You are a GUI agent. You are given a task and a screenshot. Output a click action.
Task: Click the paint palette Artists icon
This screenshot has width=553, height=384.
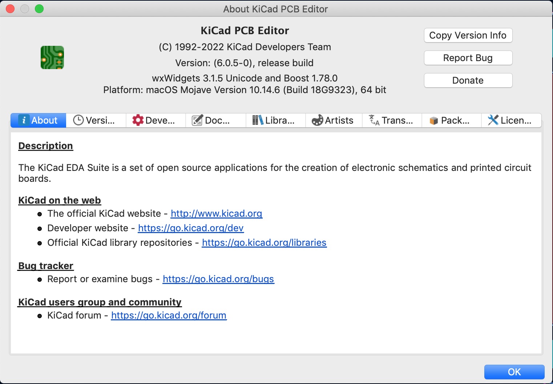pos(317,120)
